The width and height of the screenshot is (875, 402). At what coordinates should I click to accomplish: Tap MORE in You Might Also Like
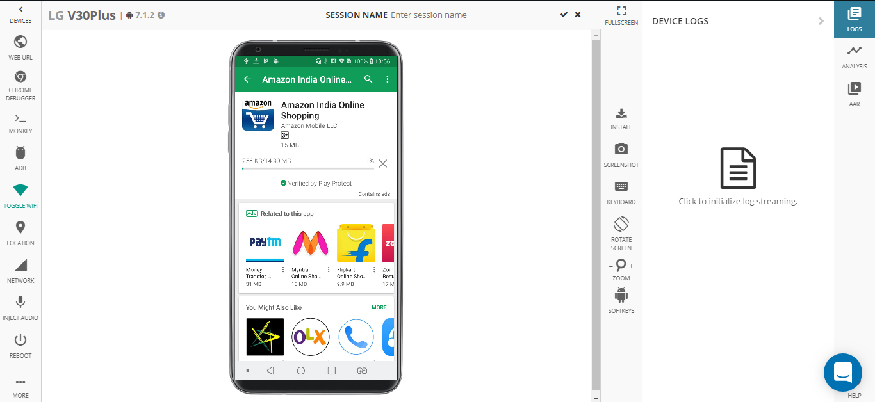[x=379, y=307]
